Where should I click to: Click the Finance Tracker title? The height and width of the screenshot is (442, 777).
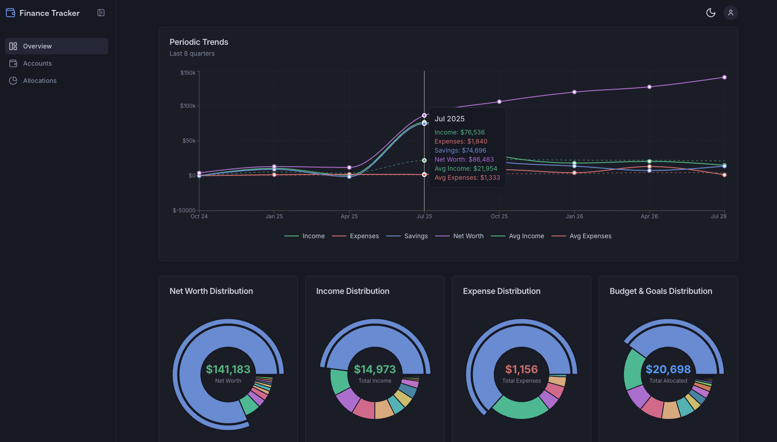point(49,13)
